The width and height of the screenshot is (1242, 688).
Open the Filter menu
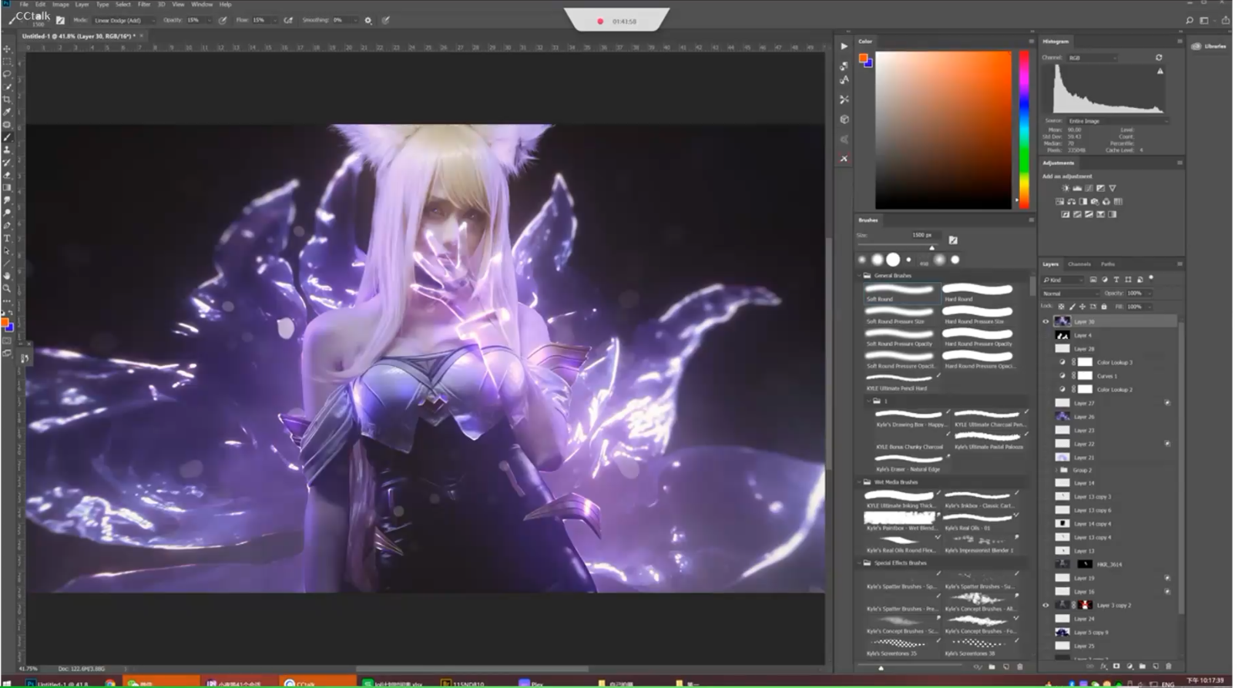[143, 5]
